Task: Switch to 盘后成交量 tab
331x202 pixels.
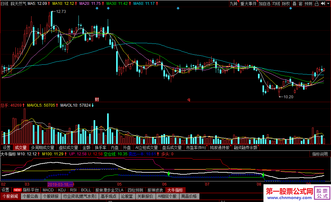Action: [172, 148]
